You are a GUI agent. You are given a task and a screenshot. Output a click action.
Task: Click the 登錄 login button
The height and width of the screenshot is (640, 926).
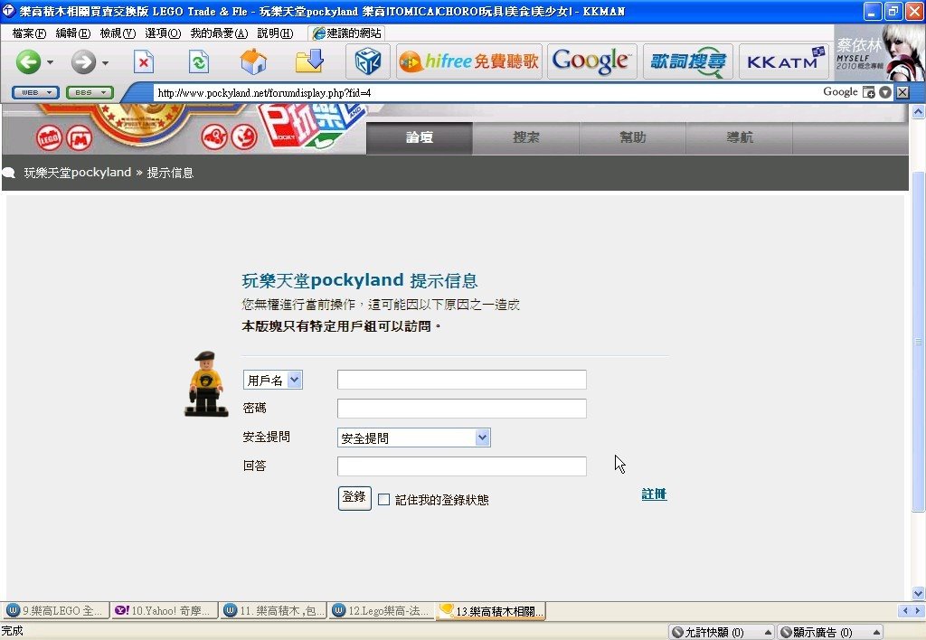pos(354,498)
